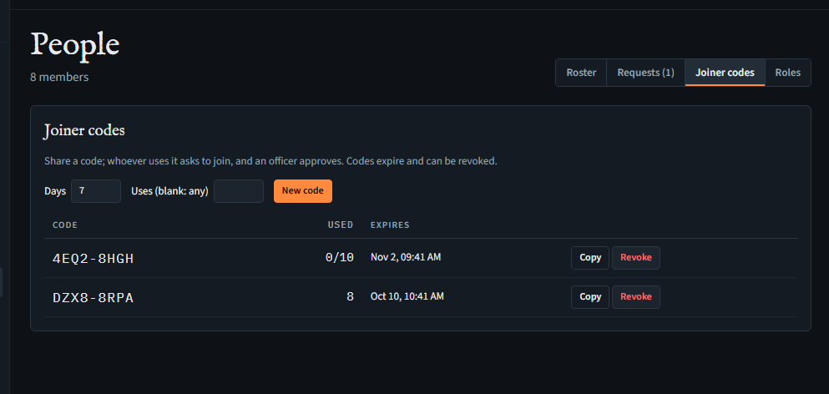Select the code text 4EQ2-8HGH
This screenshot has width=829, height=394.
pyautogui.click(x=93, y=259)
